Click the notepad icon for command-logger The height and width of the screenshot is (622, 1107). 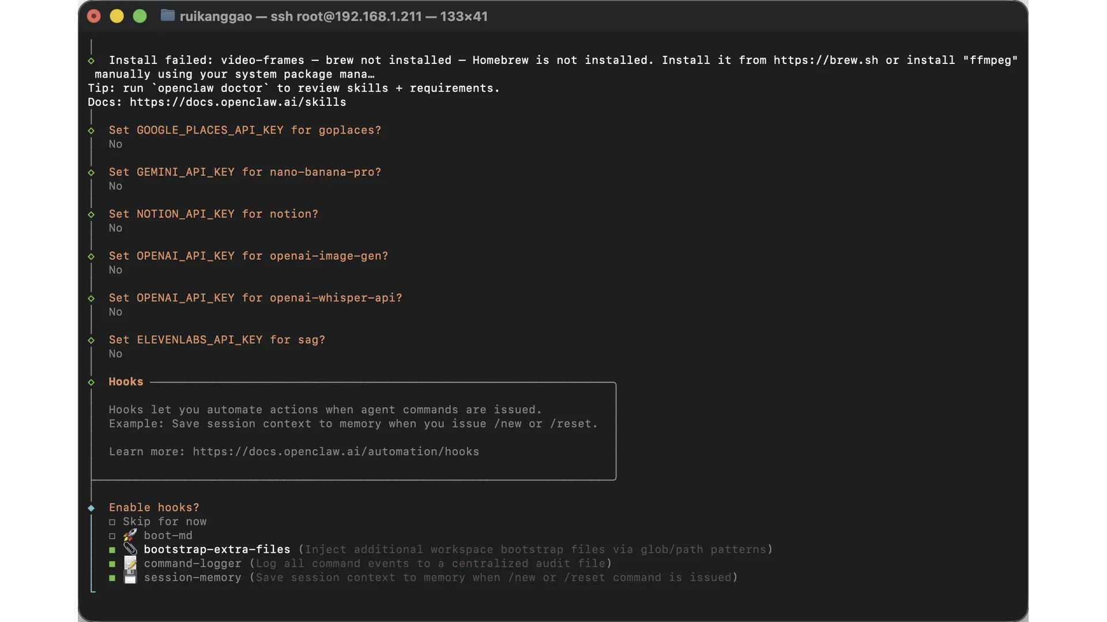point(130,563)
